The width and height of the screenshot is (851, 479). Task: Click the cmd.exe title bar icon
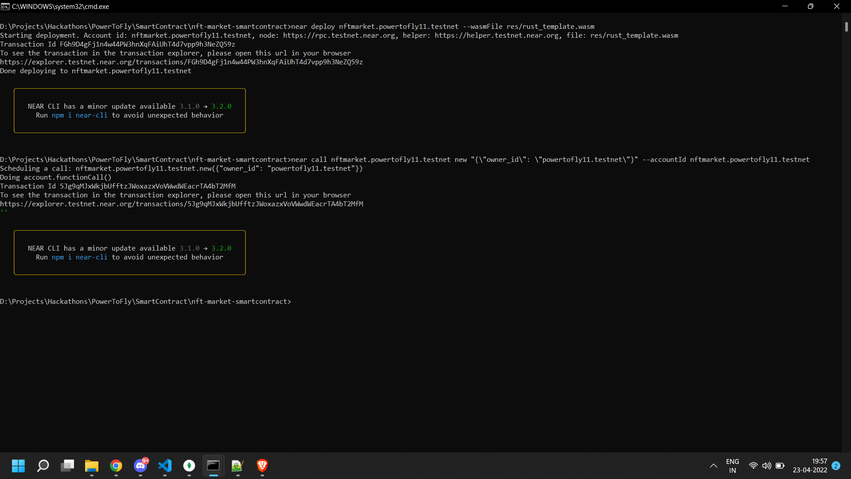point(5,6)
